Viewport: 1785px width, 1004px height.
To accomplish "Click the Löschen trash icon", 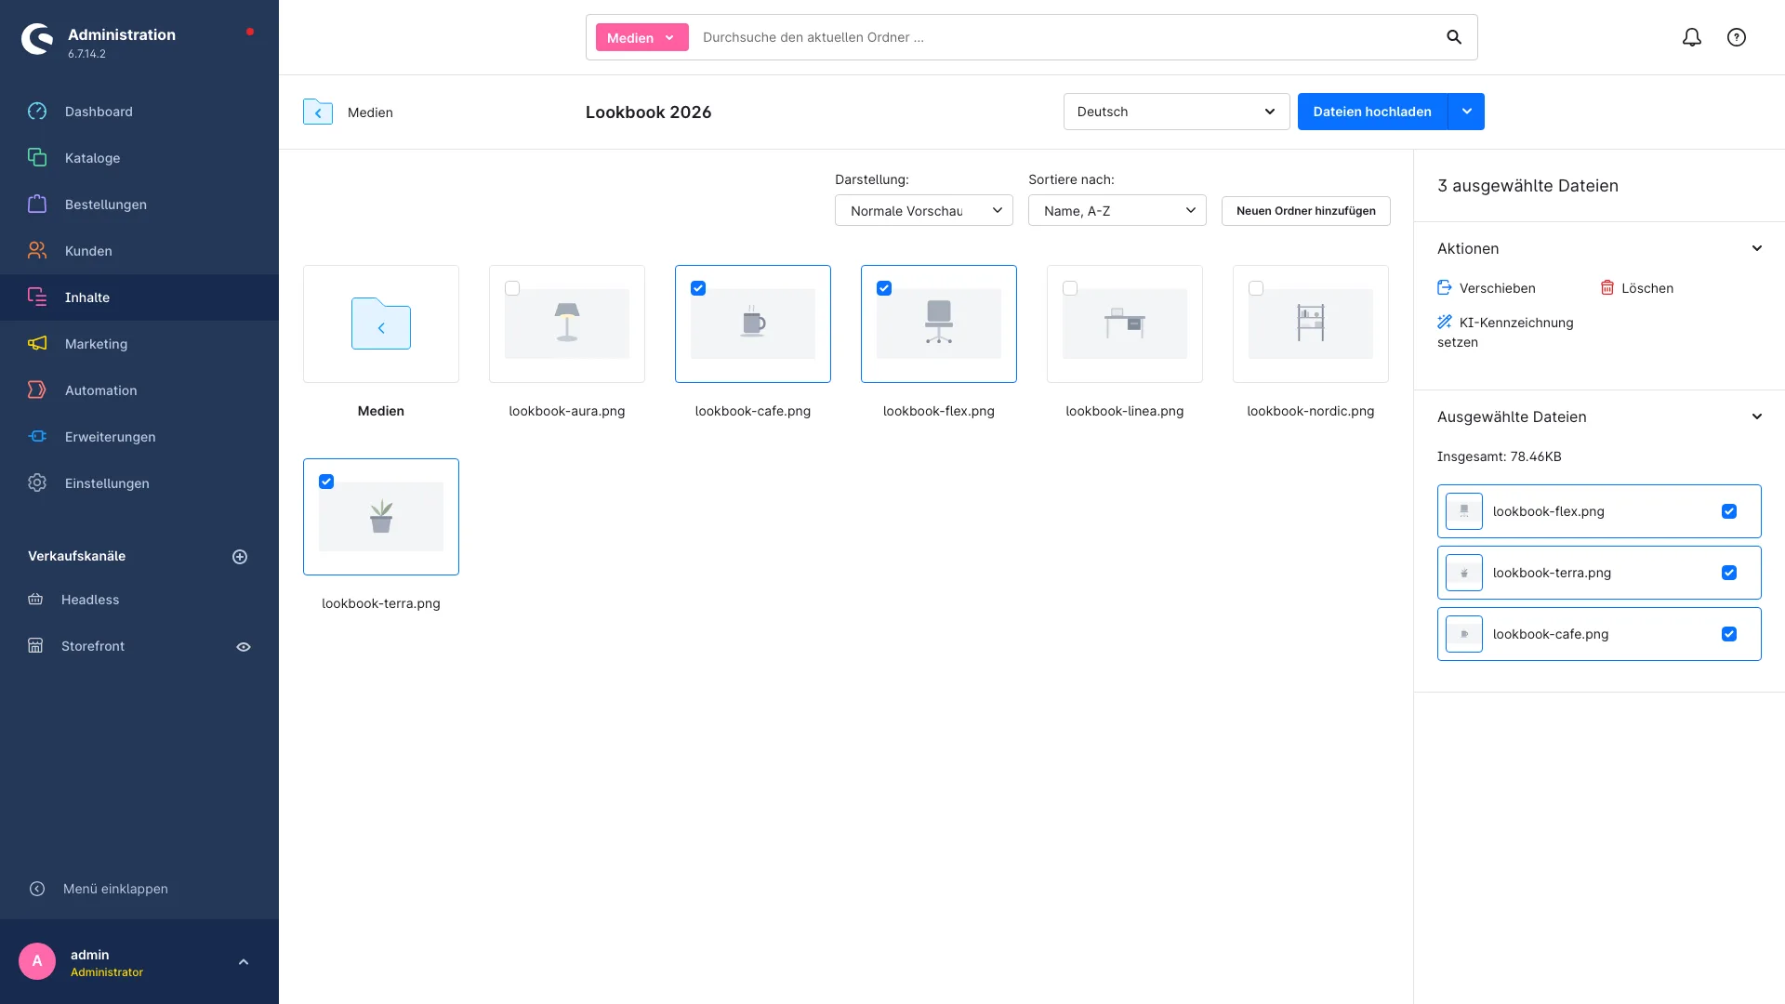I will tap(1607, 288).
